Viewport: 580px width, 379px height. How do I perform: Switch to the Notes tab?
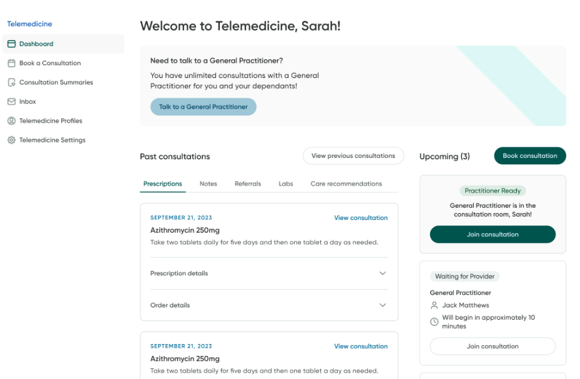click(x=208, y=184)
